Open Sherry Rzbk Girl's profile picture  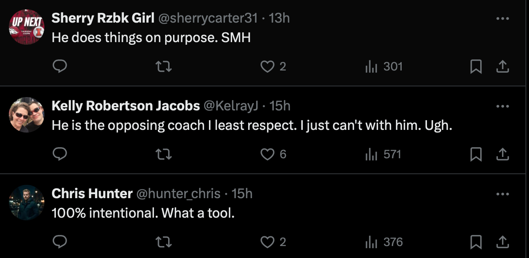click(x=27, y=27)
